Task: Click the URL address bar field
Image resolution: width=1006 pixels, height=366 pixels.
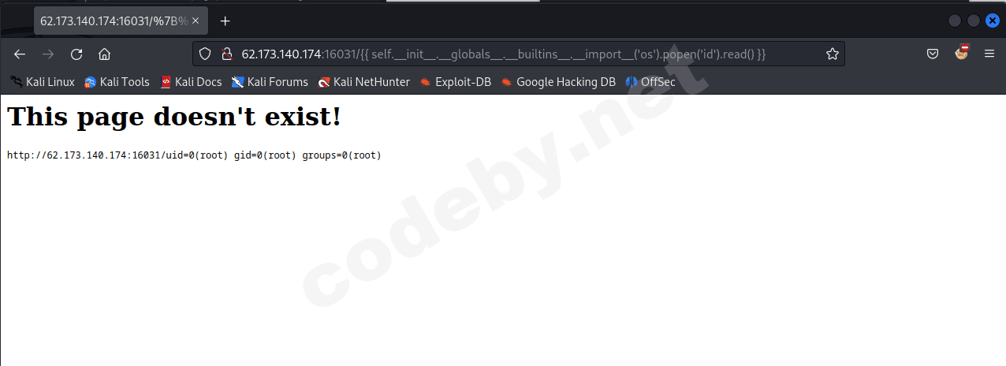Action: 519,54
